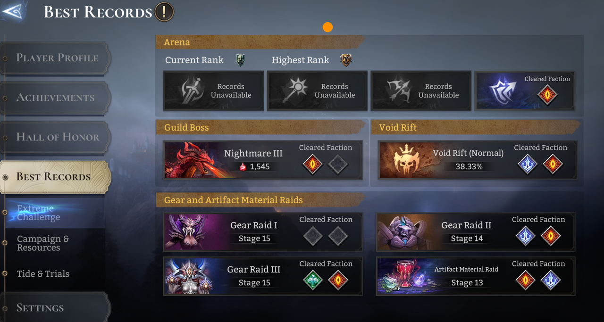Open the Best Records info exclamation icon

tap(164, 11)
